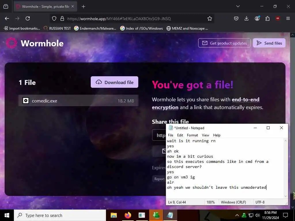Screen dimensions: 295x221
Task: Show site security info via padlock icon
Action: point(62,18)
